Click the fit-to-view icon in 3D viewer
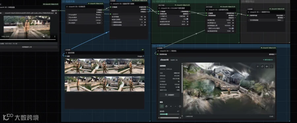Screen dimensions: 297x123 coord(258,66)
